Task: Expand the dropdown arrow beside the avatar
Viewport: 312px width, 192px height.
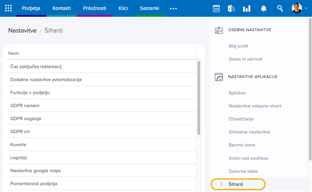Action: click(306, 9)
